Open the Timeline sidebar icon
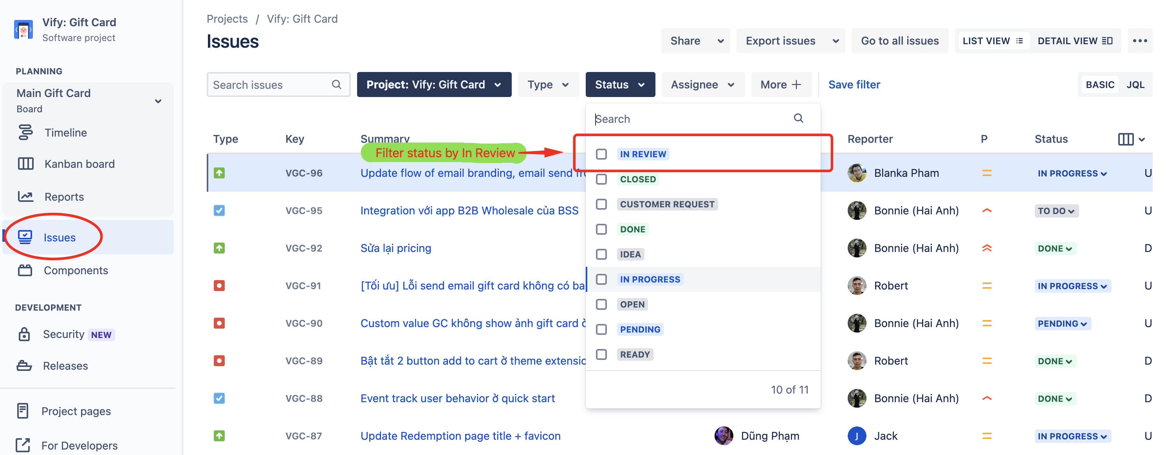This screenshot has height=455, width=1166. coord(25,133)
